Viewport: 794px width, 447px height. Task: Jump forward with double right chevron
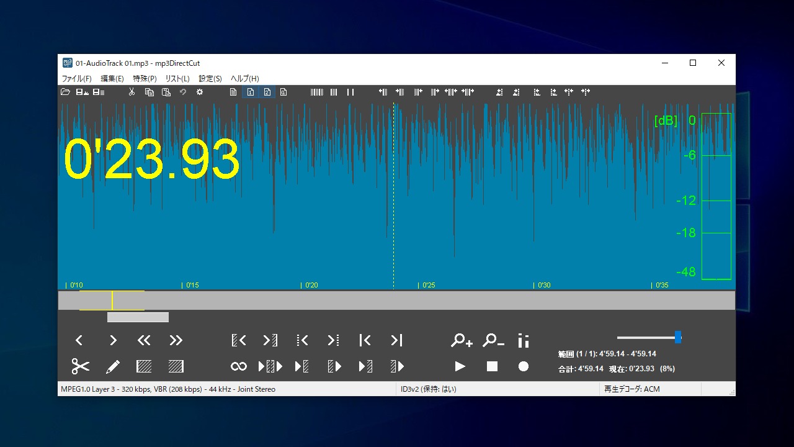point(176,340)
